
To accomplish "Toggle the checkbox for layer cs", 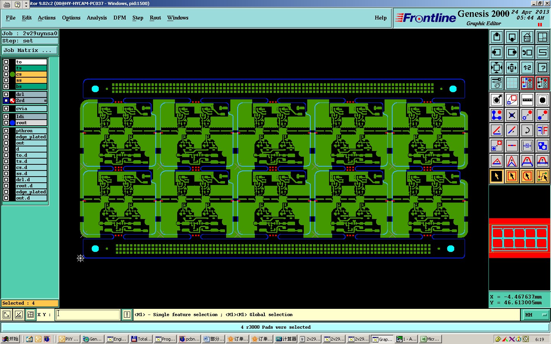I will click(x=6, y=74).
